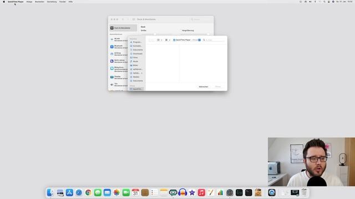
Task: Select Programme in file dialog sidebar
Action: (x=136, y=42)
